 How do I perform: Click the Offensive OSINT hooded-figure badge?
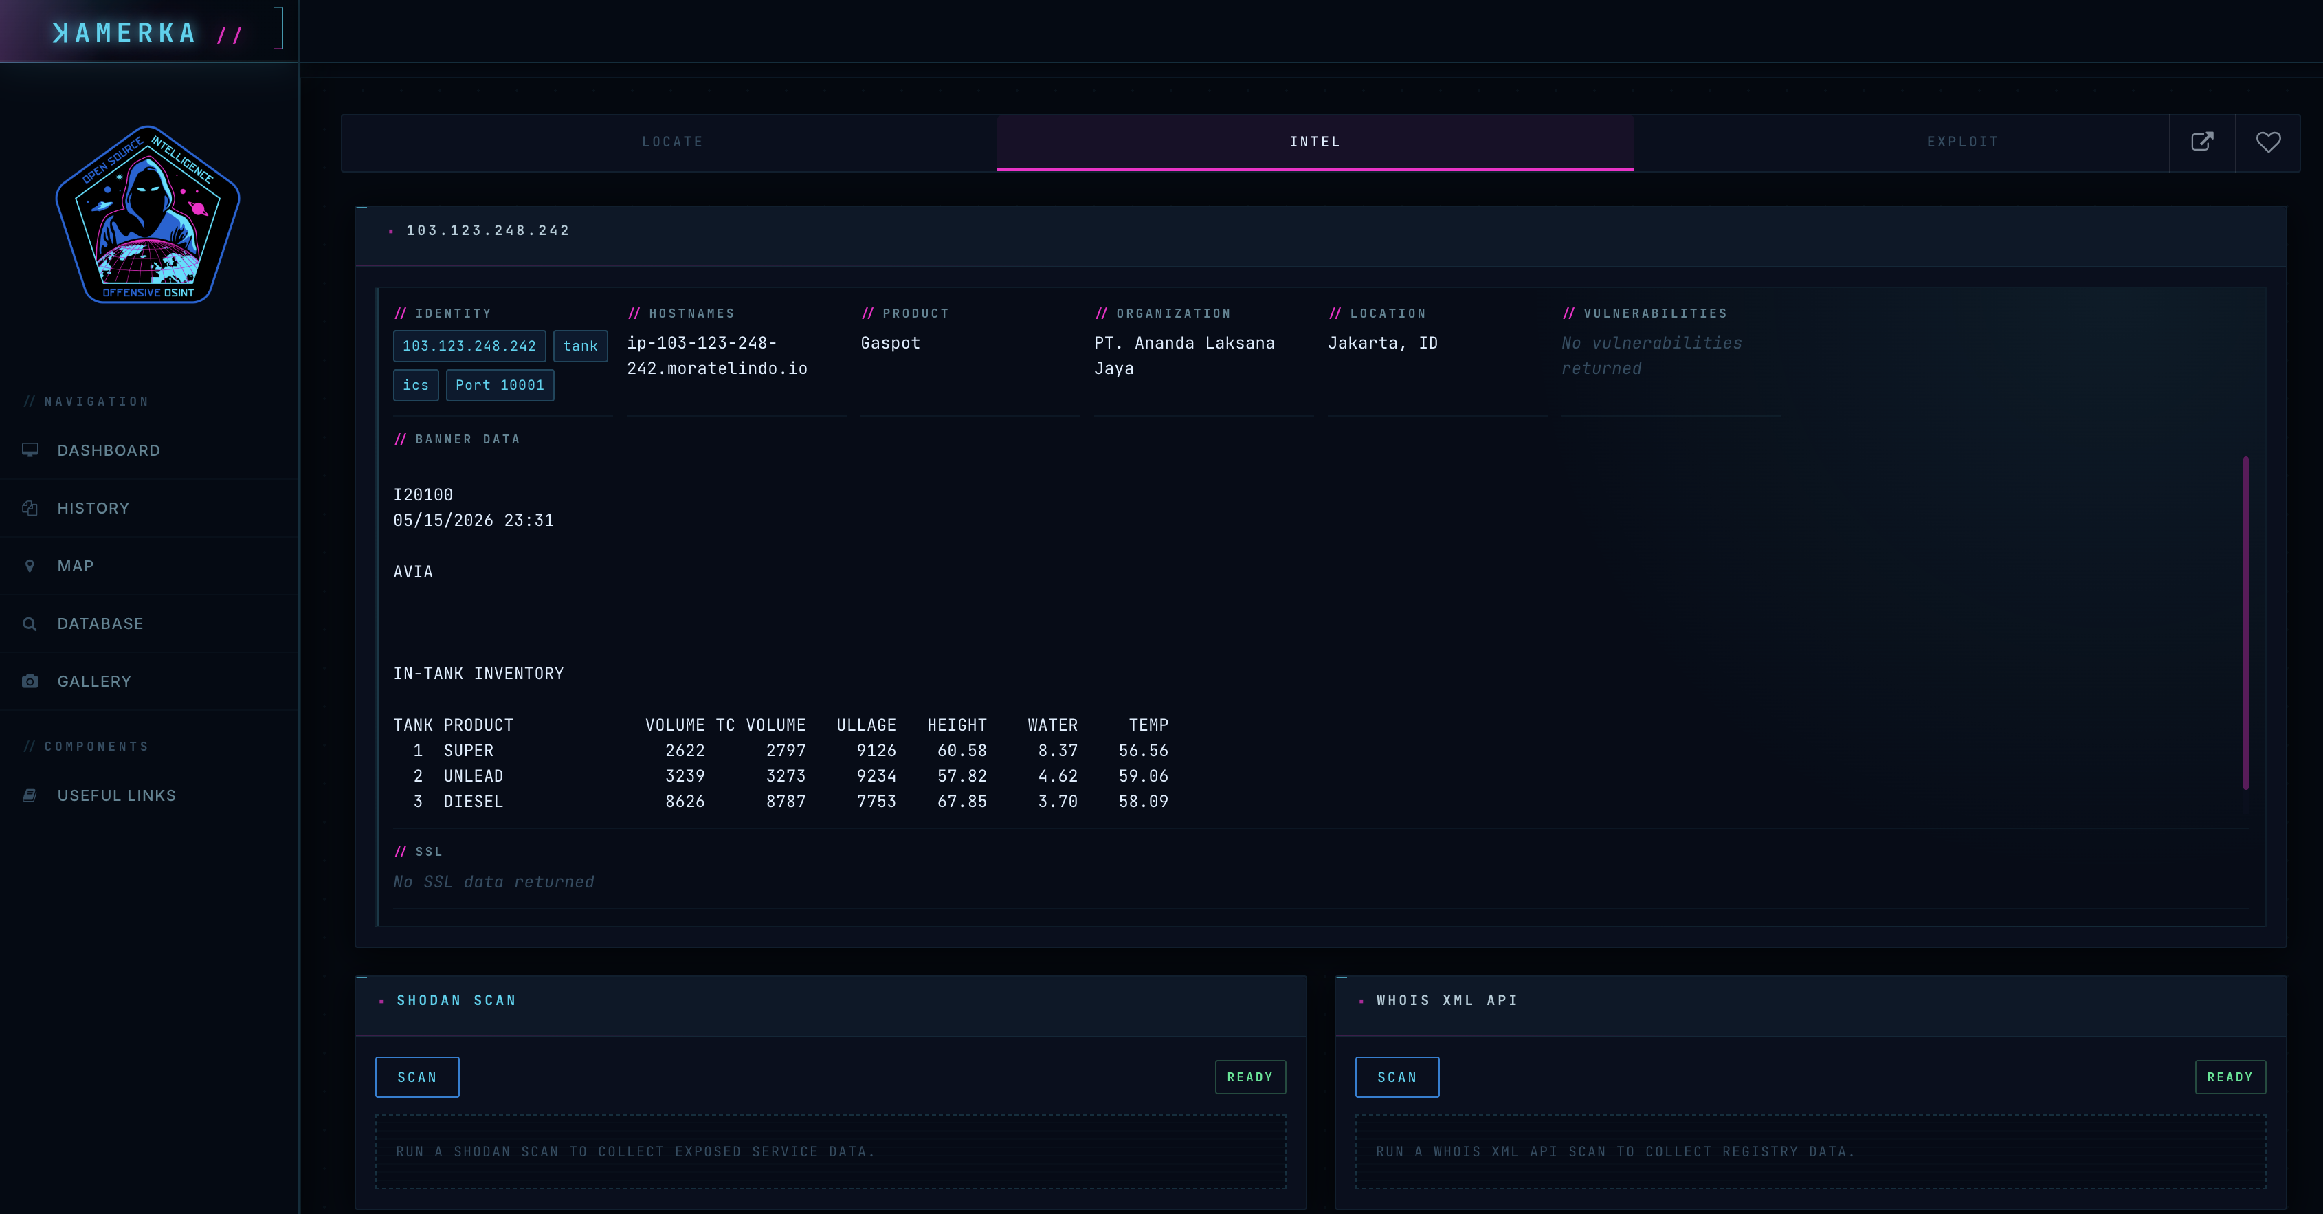148,214
